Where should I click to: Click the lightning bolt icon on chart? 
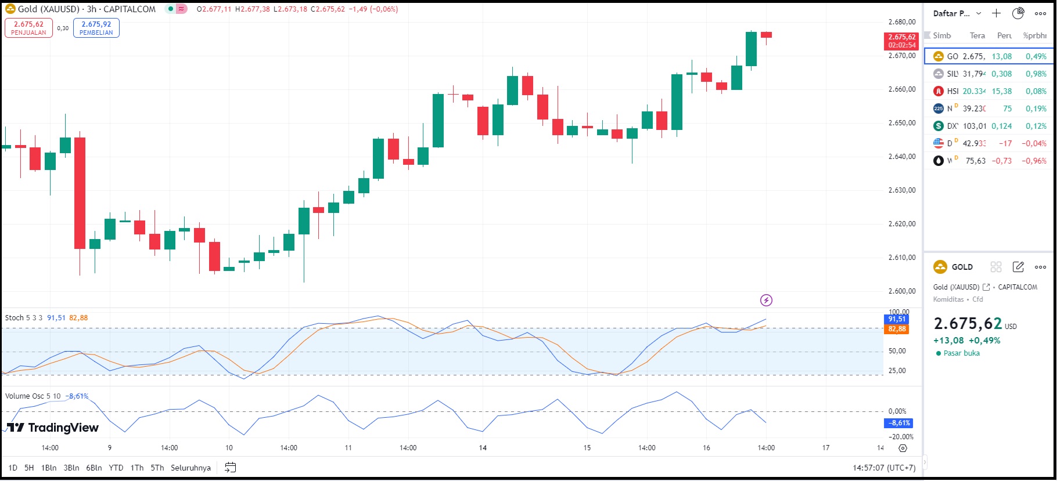tap(766, 300)
